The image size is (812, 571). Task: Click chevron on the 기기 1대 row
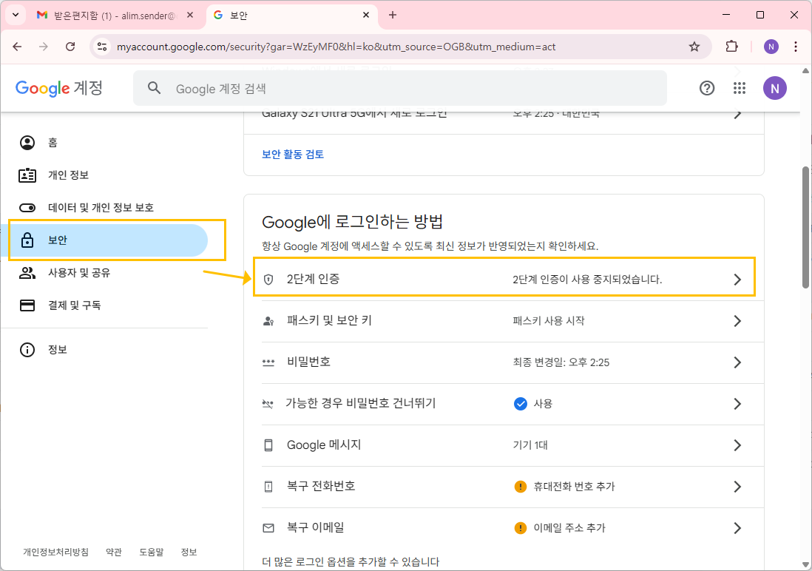click(x=737, y=445)
